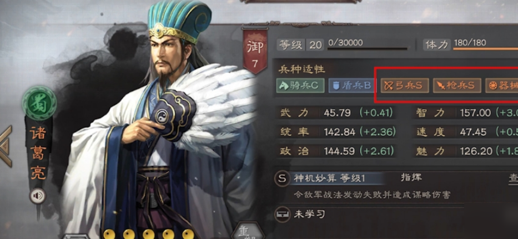Select the siege 器械 aptitude badge
518x239 pixels.
tap(501, 85)
